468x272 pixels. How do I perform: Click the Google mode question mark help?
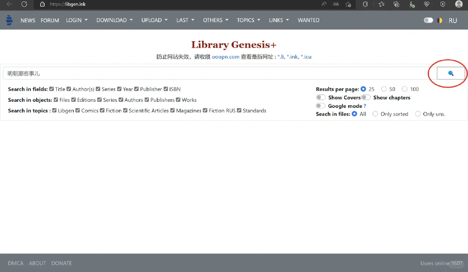click(x=365, y=106)
